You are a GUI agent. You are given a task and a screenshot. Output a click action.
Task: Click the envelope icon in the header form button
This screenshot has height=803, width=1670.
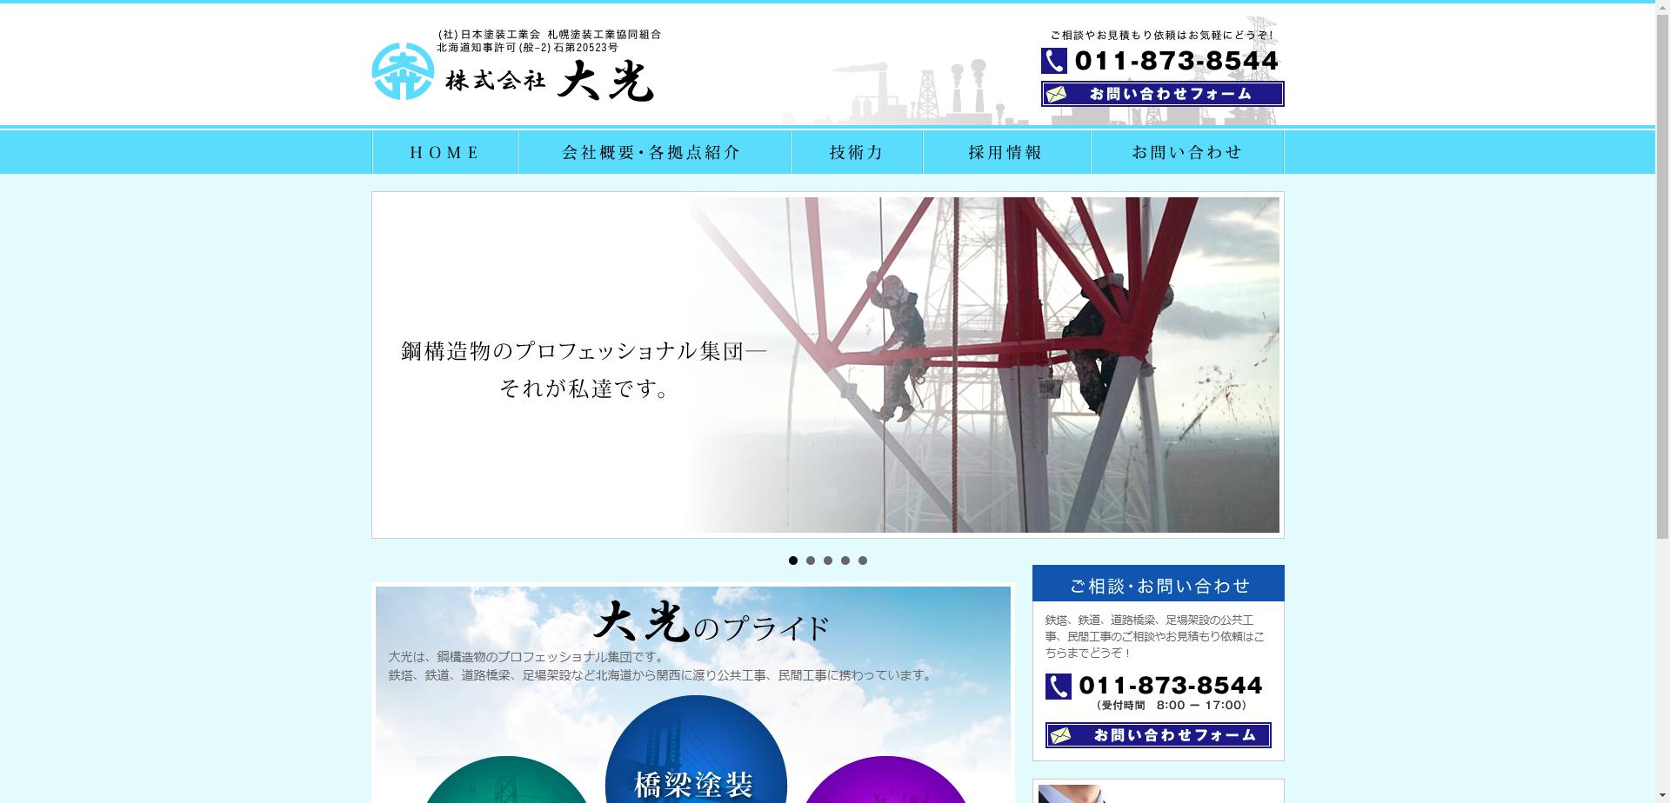coord(1057,94)
